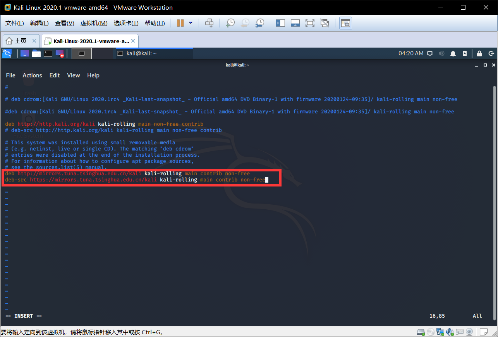Open the display settings tray icon
Image resolution: width=498 pixels, height=337 pixels.
tap(429, 53)
